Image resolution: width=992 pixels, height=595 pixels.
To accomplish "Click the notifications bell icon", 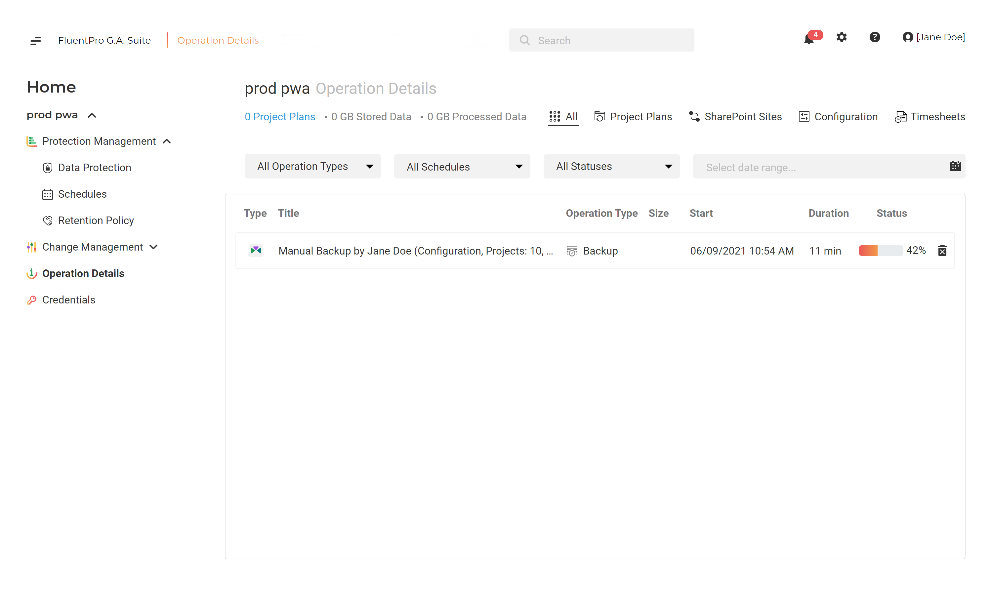I will click(808, 39).
